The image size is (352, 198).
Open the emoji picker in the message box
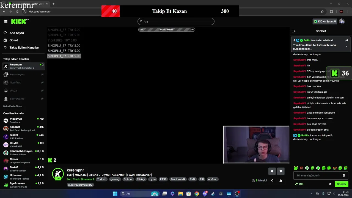(x=344, y=175)
